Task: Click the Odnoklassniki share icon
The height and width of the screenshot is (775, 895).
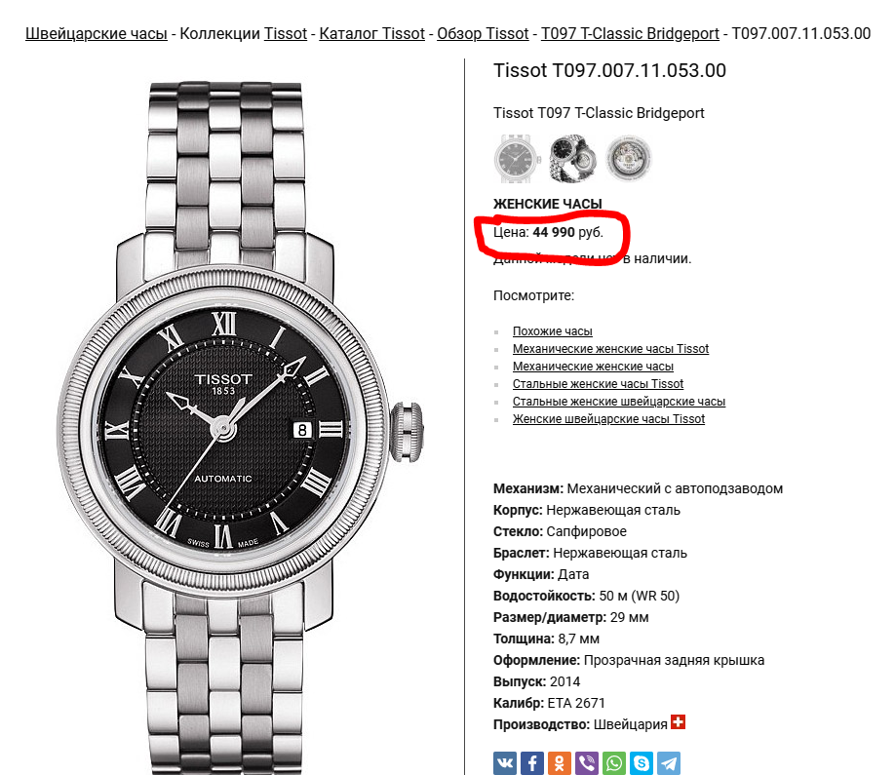Action: (560, 763)
